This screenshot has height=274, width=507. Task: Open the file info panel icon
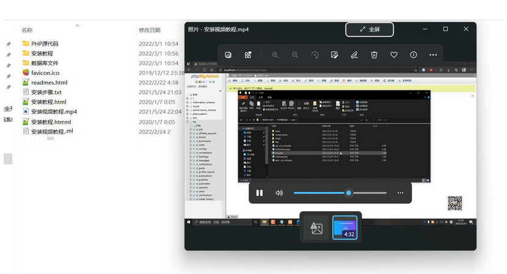tap(414, 55)
